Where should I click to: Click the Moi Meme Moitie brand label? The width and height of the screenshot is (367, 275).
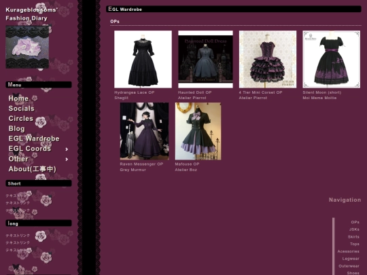tap(319, 98)
